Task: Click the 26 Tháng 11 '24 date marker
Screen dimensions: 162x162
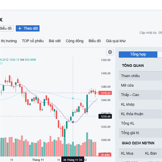Action: [73, 160]
